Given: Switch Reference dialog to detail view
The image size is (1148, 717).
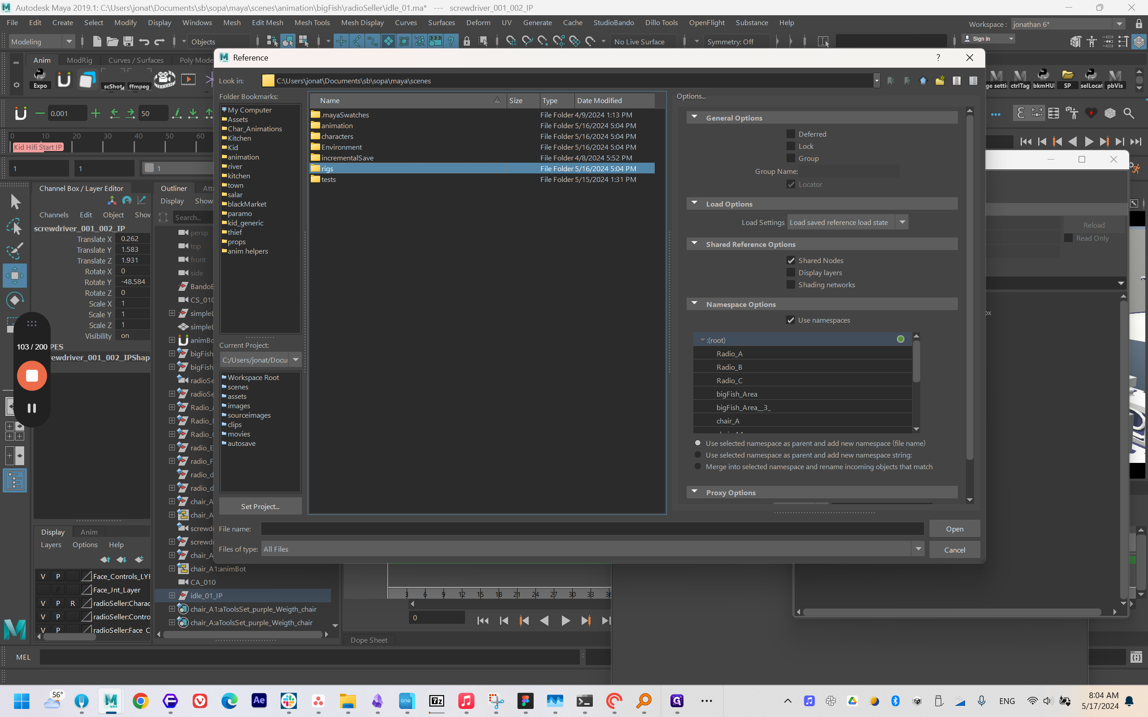Looking at the screenshot, I should click(974, 81).
